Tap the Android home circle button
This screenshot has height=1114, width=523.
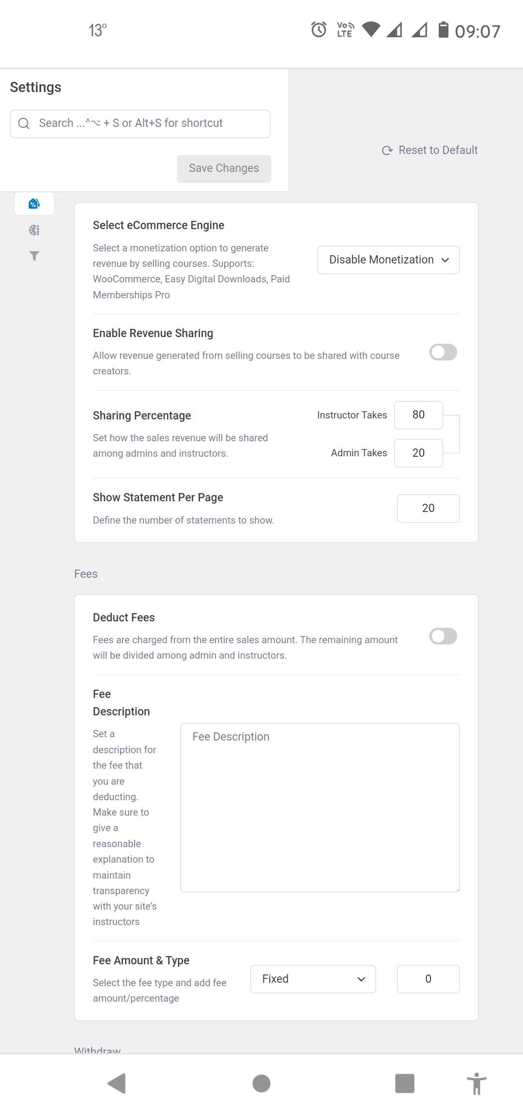tap(261, 1083)
